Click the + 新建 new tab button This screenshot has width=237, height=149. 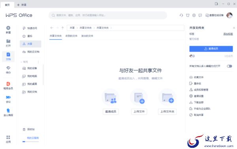pos(22,5)
